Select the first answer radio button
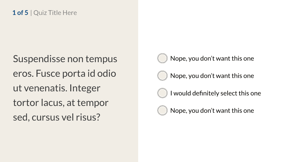This screenshot has height=162, width=291. click(162, 58)
